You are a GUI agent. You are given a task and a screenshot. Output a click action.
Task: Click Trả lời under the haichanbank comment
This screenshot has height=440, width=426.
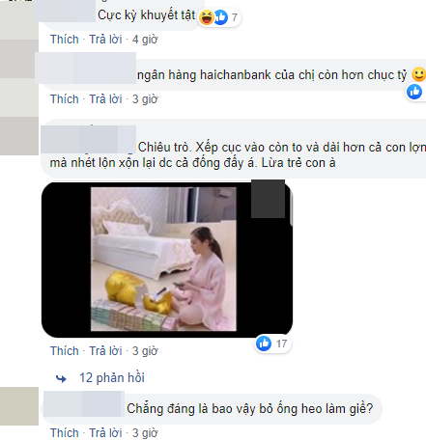point(105,99)
